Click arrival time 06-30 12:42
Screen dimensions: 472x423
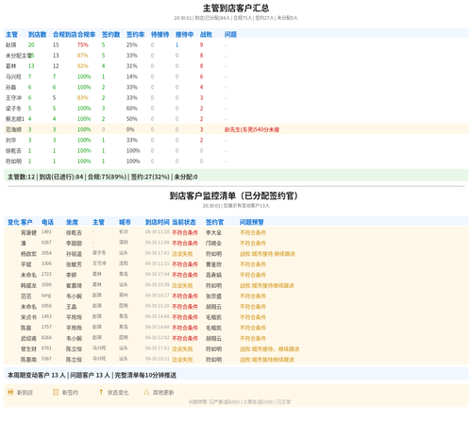[x=158, y=337]
